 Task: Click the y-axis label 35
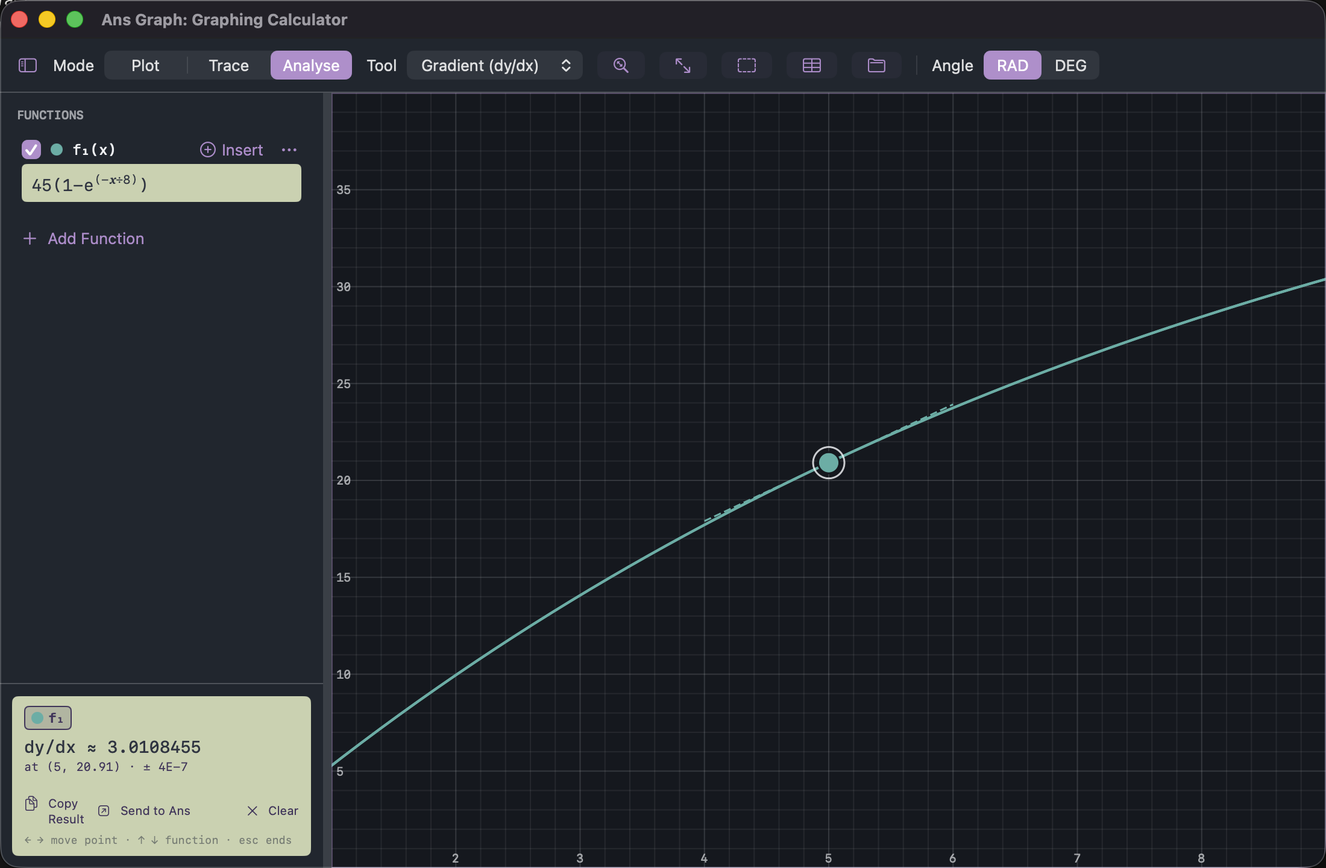coord(344,190)
